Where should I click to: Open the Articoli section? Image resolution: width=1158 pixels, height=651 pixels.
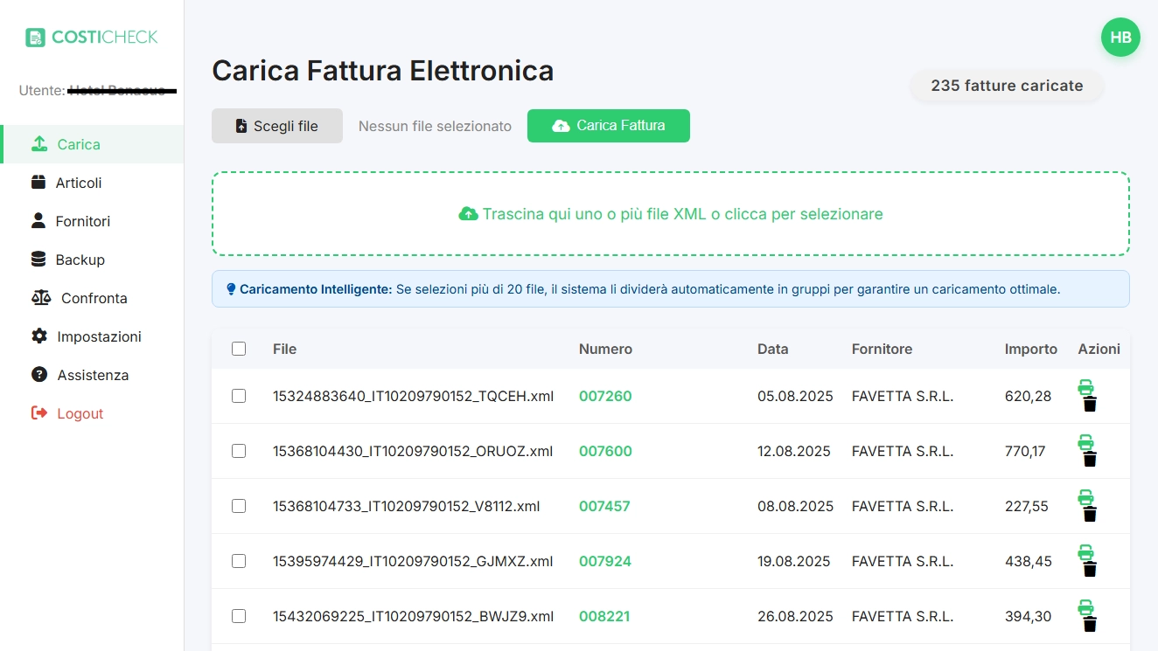tap(92, 183)
